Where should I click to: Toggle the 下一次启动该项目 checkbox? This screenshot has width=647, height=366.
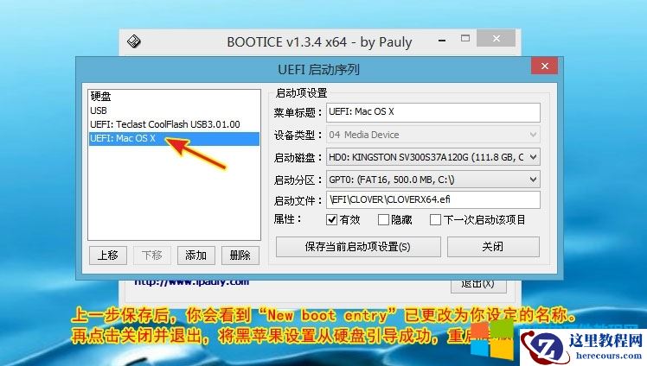pos(435,219)
